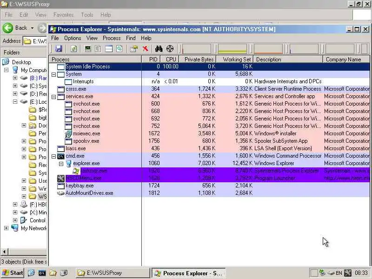Click the CPU usage mini graph in toolbar
This screenshot has width=372, height=279.
click(196, 49)
